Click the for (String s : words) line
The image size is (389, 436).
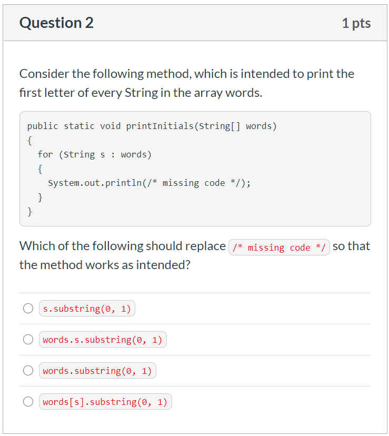point(95,154)
